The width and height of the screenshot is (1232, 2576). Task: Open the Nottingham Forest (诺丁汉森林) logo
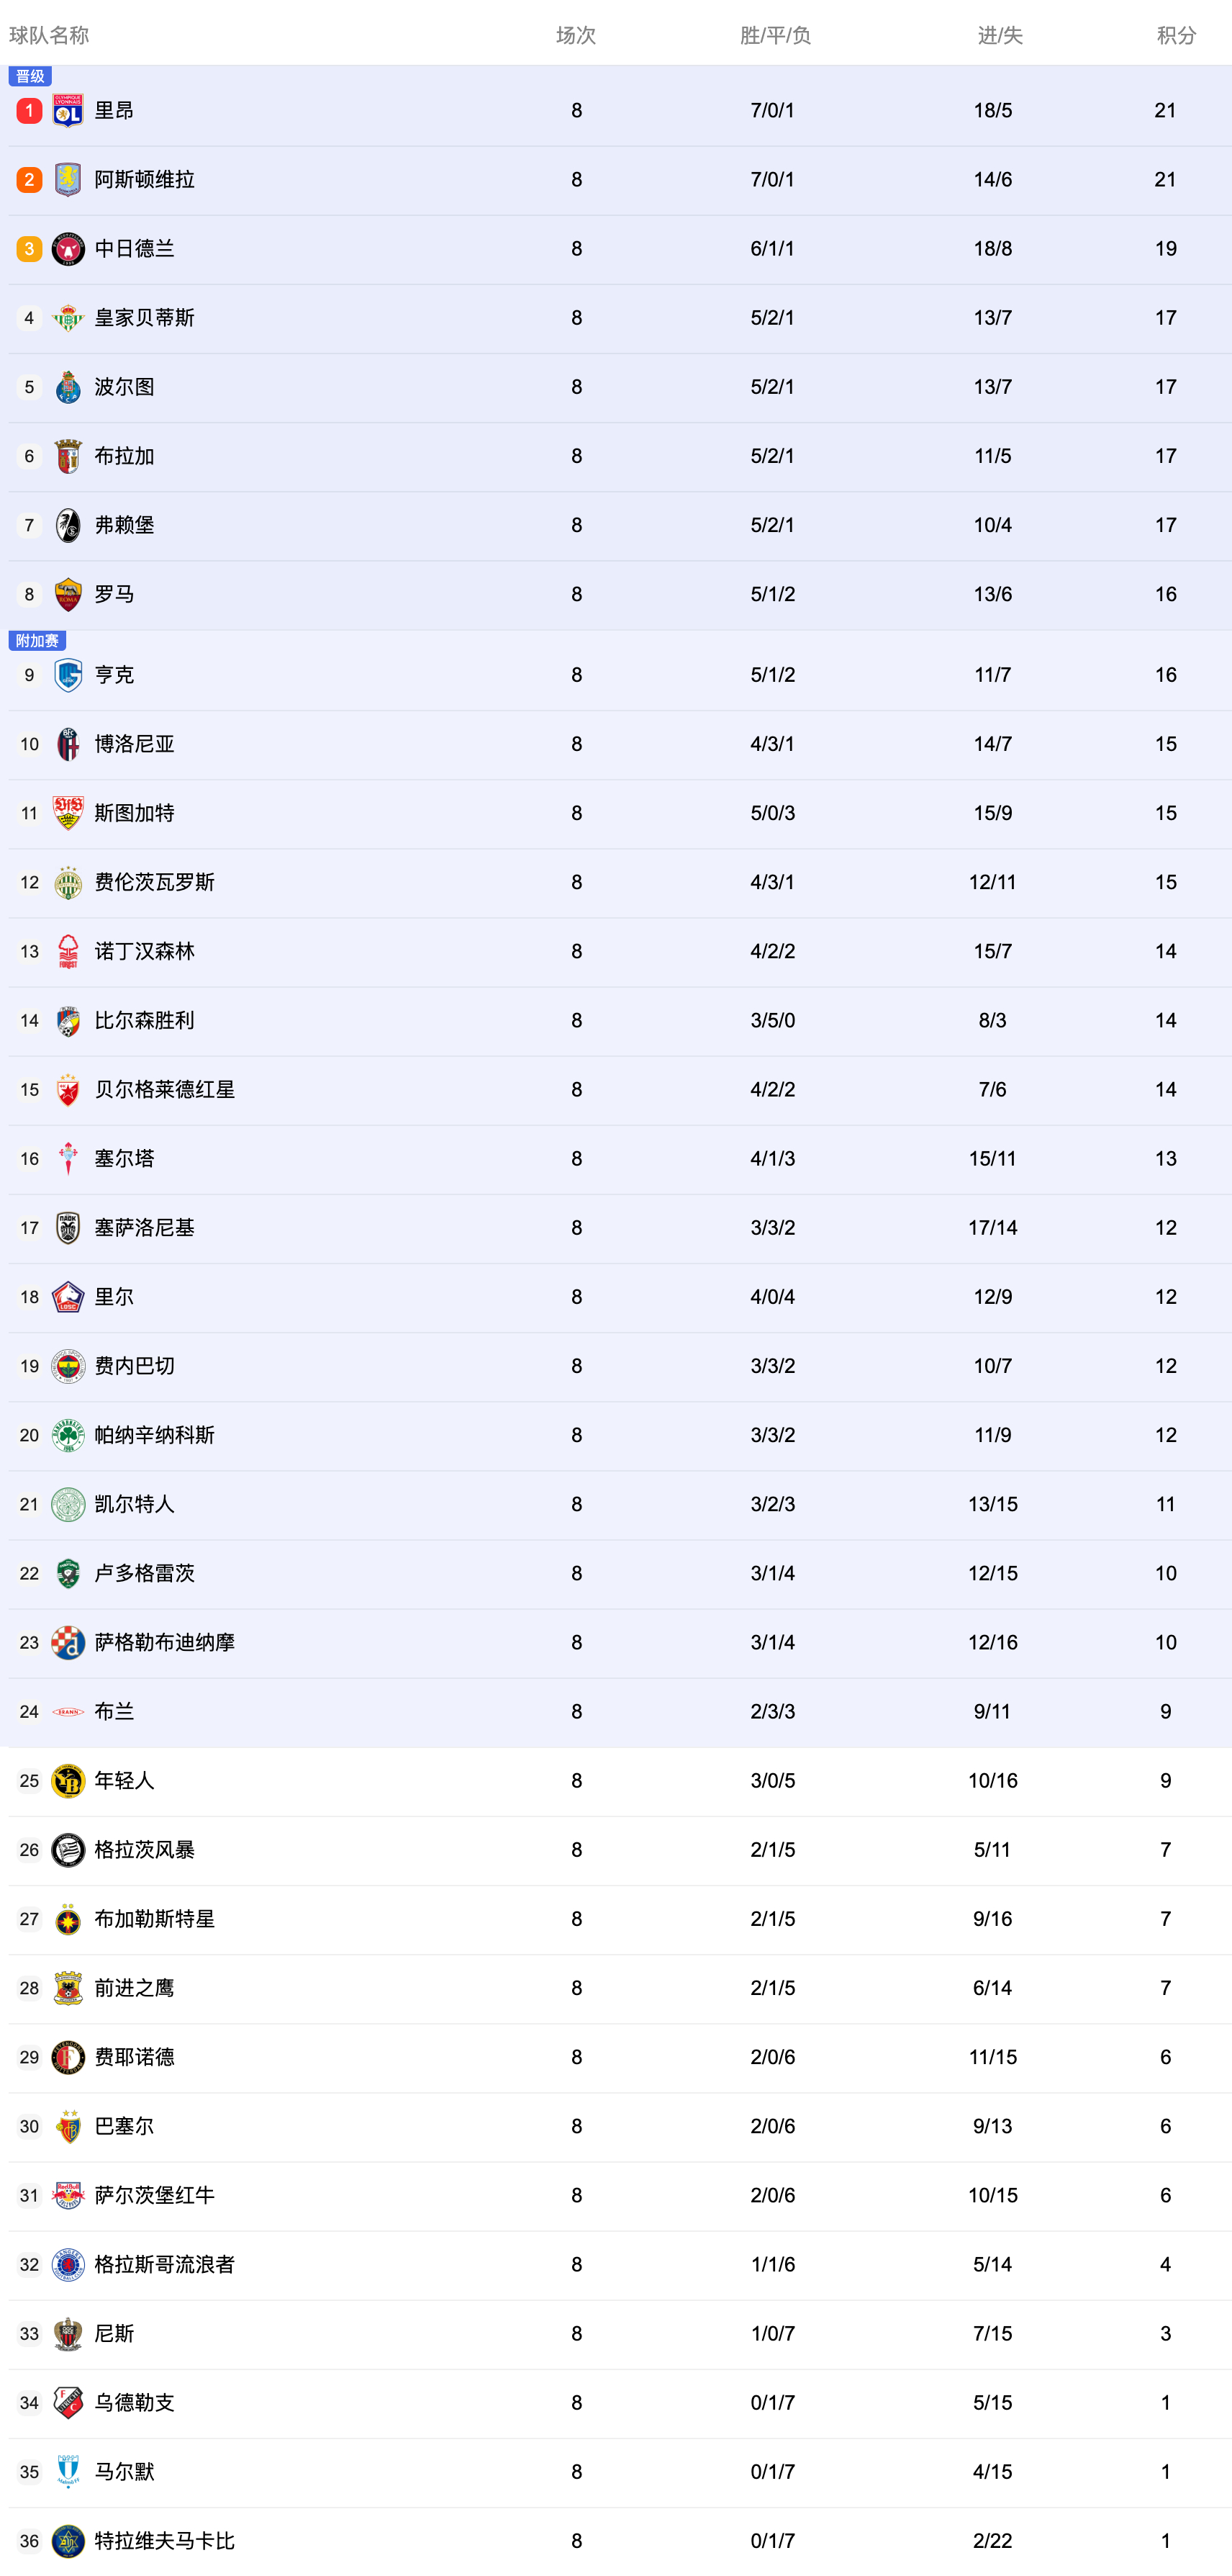(x=68, y=952)
